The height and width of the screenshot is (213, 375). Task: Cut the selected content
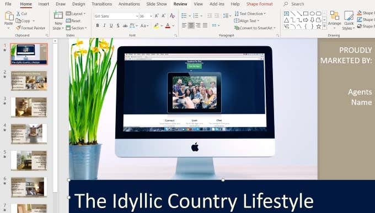[x=22, y=14]
